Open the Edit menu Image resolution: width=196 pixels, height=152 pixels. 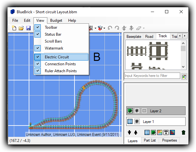(x=27, y=20)
